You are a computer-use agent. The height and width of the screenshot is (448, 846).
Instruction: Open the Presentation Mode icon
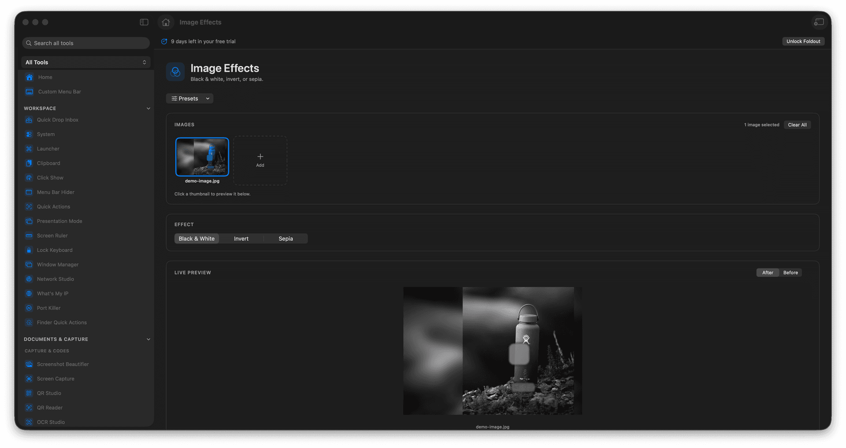(x=29, y=221)
